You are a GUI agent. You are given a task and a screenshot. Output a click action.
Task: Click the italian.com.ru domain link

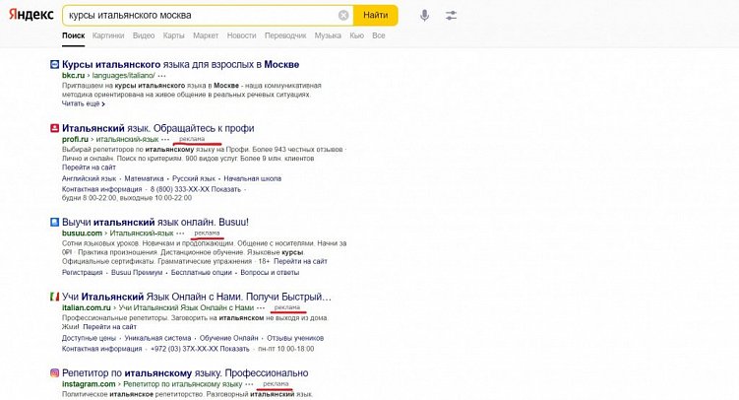click(x=87, y=307)
